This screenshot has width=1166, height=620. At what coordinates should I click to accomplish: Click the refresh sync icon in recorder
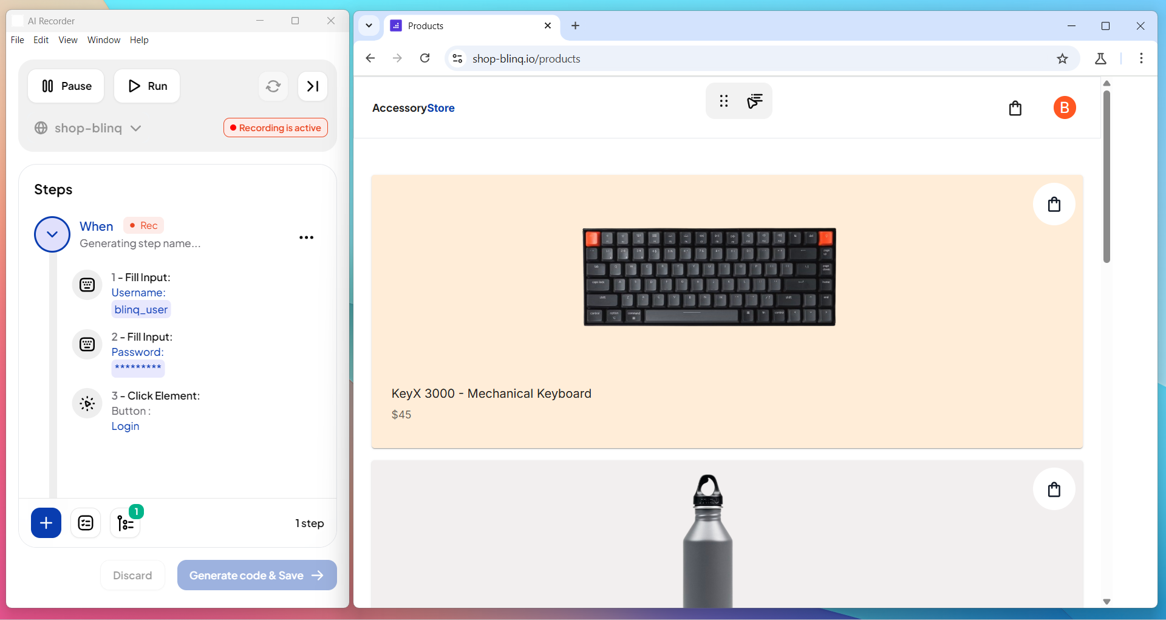click(x=273, y=86)
